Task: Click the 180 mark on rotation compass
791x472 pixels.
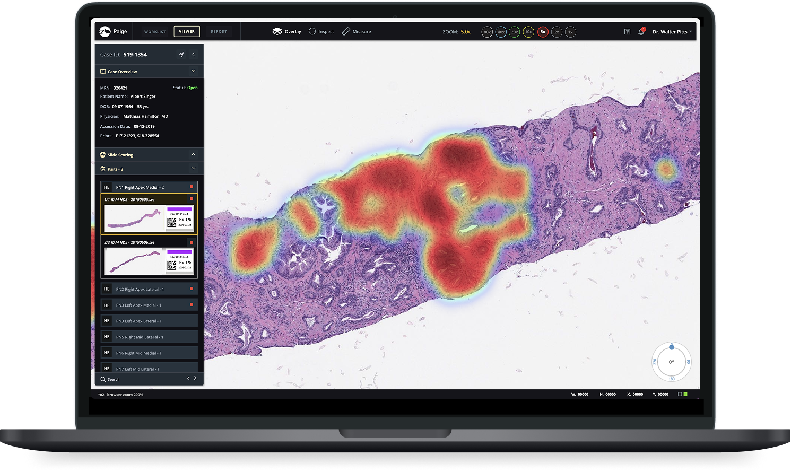Action: [672, 379]
